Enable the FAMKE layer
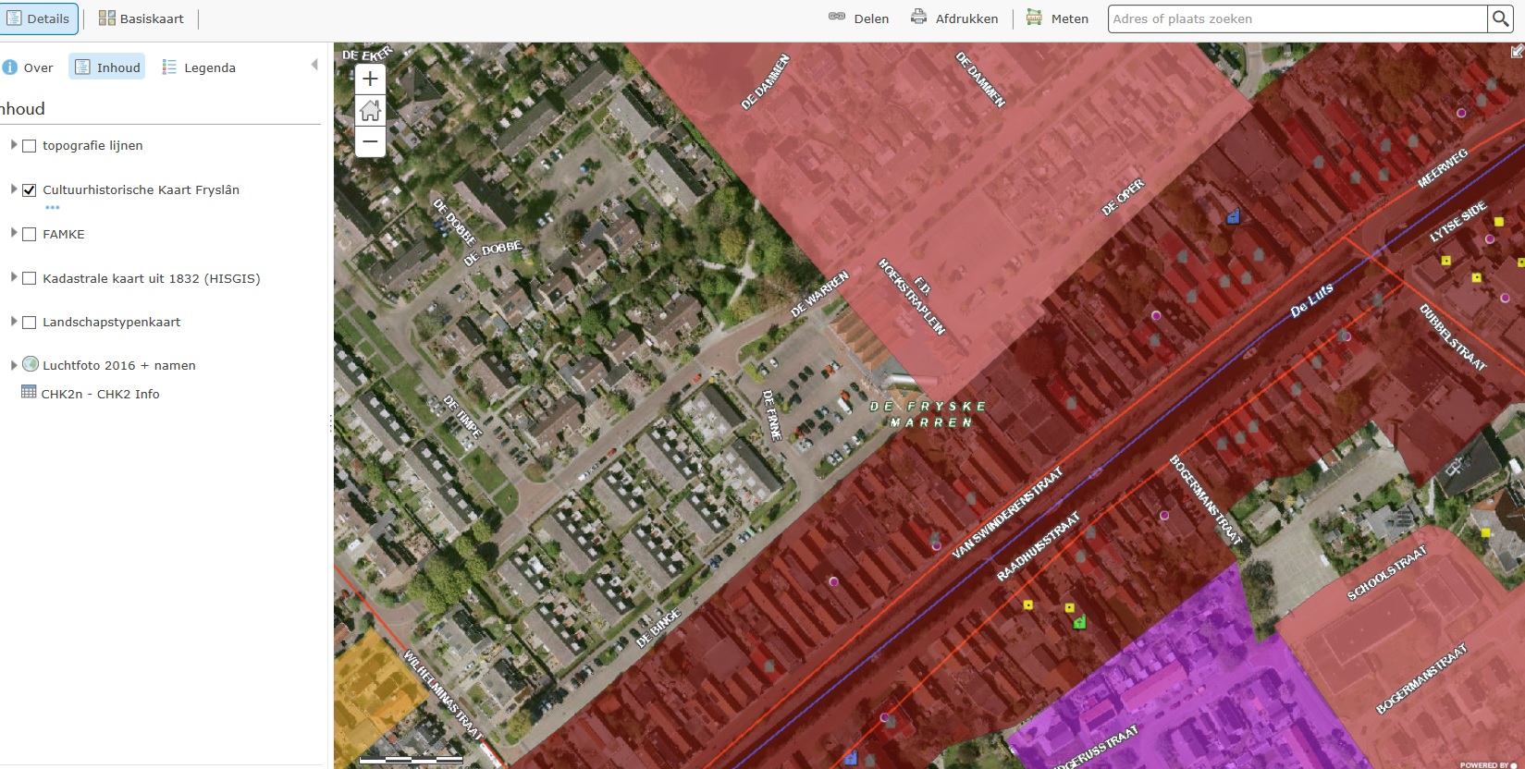Screen dimensions: 1525x769 tap(30, 235)
